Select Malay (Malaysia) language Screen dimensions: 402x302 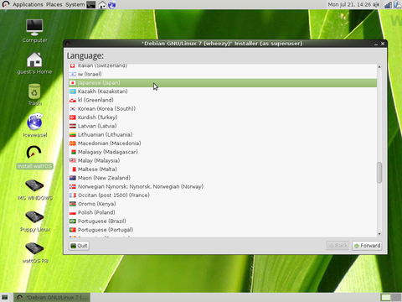(x=223, y=161)
